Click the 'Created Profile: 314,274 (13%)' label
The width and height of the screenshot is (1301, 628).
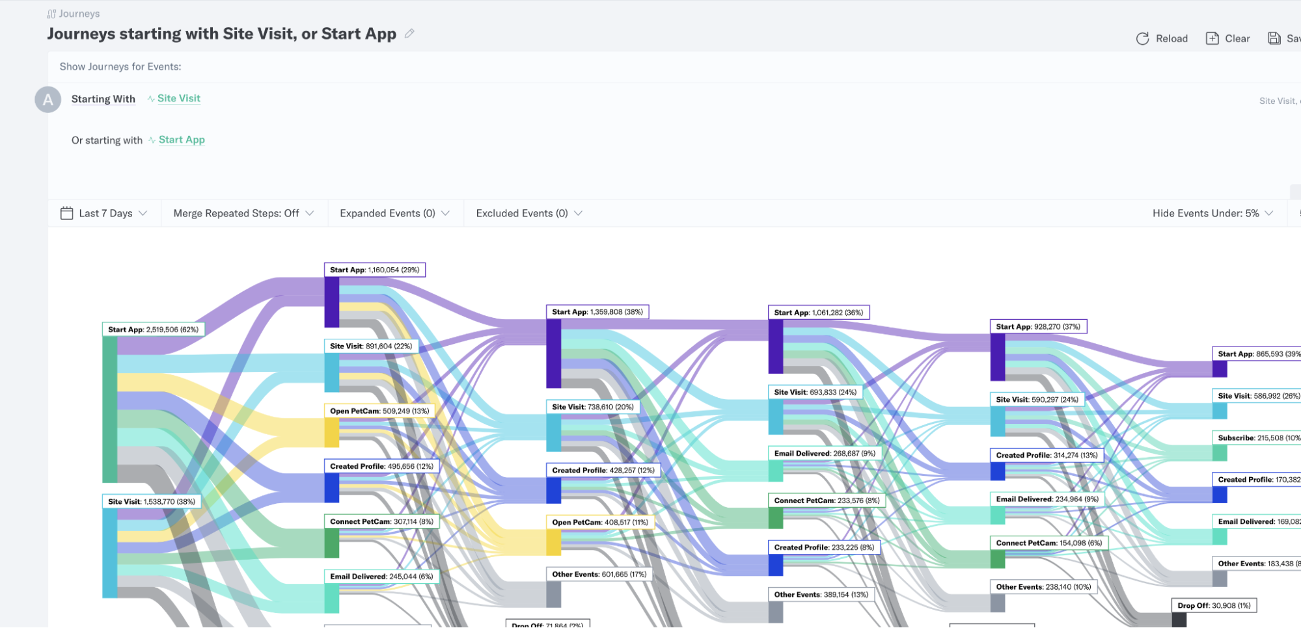point(1047,455)
